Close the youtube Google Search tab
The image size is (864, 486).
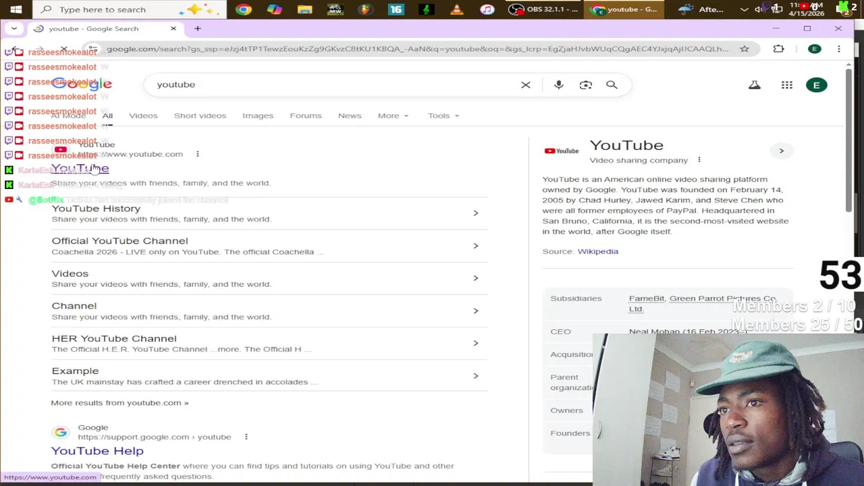(x=173, y=28)
